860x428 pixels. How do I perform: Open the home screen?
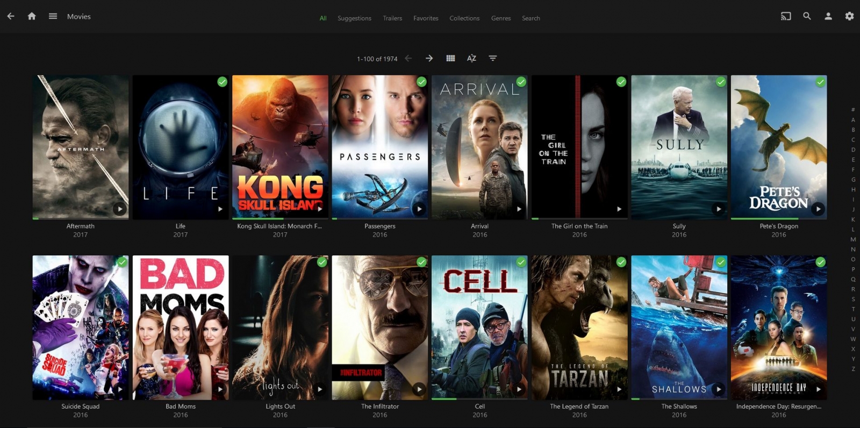[32, 16]
